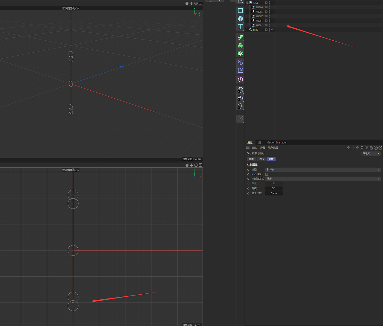Click the back arrow in the Attribute Manager

pyautogui.click(x=349, y=148)
